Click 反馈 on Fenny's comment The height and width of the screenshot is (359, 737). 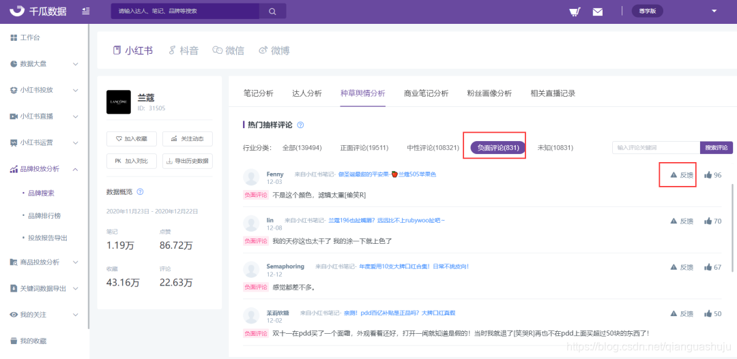(x=682, y=175)
